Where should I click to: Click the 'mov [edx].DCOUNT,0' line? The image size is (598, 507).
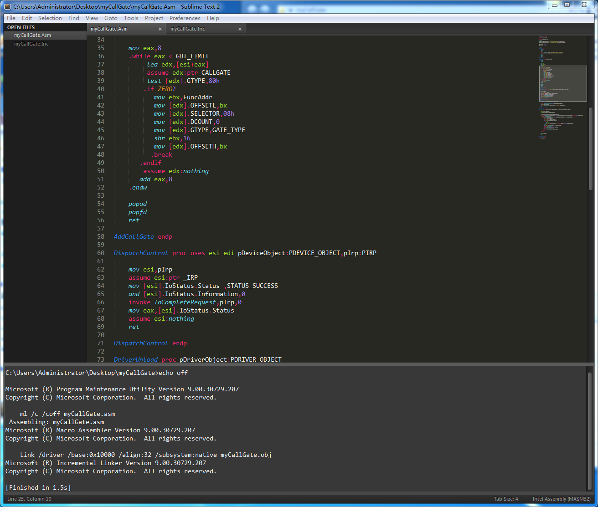point(187,122)
